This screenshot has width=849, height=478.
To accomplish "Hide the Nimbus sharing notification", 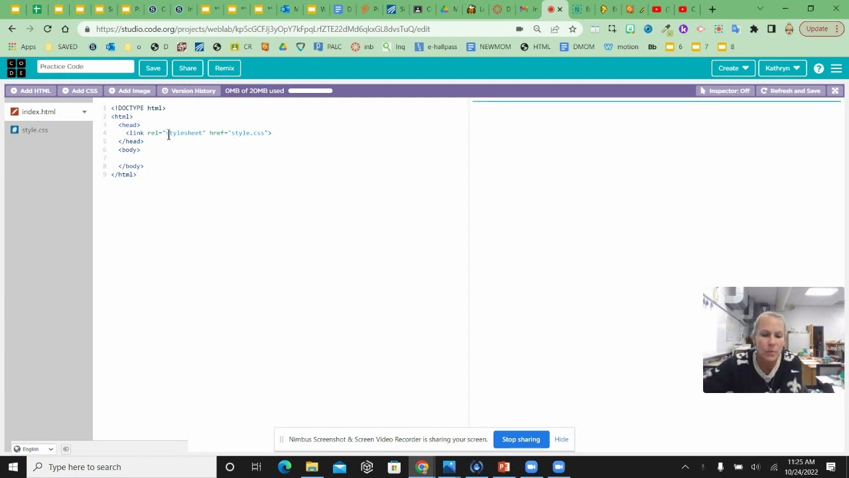I will coord(561,439).
